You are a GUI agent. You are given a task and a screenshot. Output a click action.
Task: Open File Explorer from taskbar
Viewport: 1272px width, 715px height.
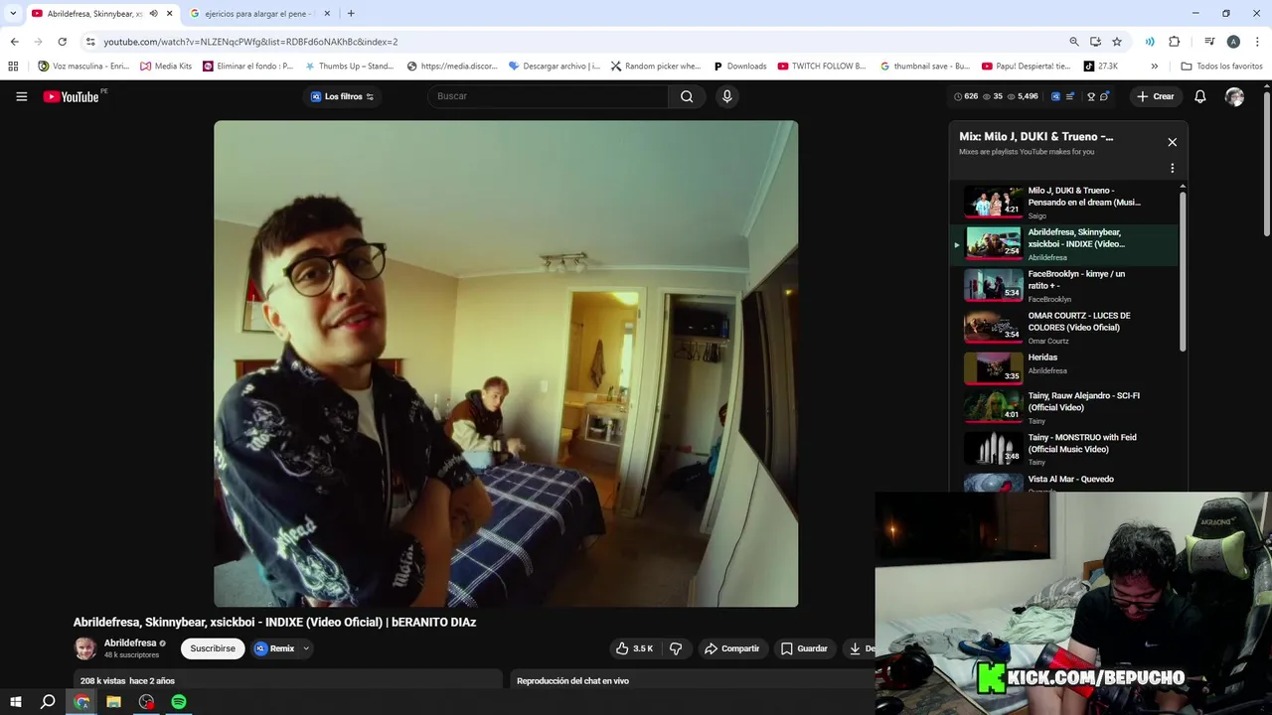[x=113, y=702]
